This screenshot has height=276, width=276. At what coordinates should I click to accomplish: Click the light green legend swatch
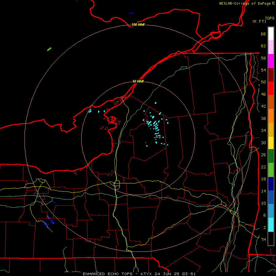click(x=271, y=170)
